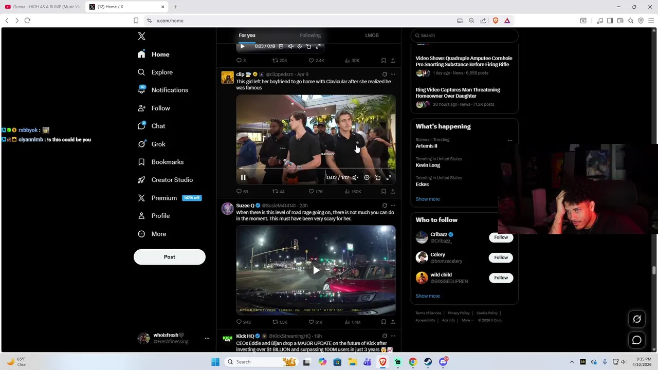Play the Suzee Q road rage video
The image size is (658, 370).
316,270
